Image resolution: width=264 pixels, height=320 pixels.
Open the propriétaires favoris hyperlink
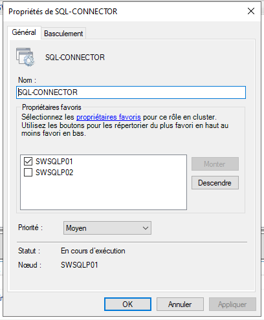click(109, 117)
